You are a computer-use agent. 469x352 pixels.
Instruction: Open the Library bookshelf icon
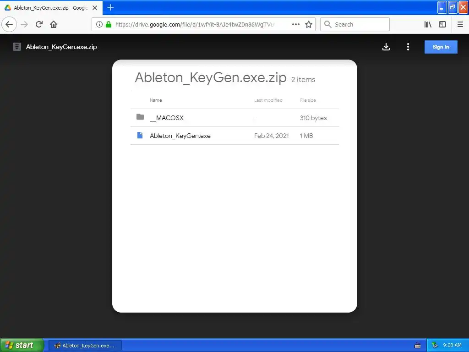pos(428,24)
